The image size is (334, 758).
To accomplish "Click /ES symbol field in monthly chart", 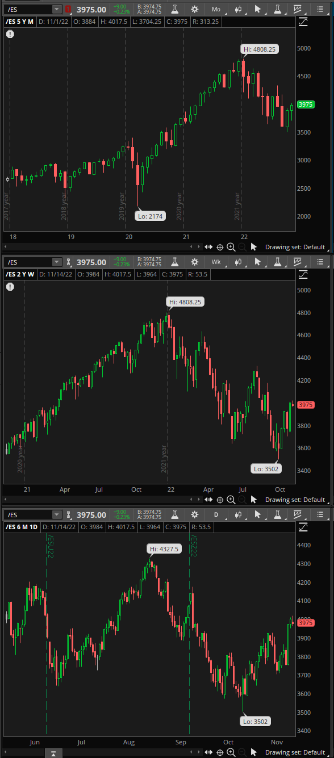I will (28, 9).
